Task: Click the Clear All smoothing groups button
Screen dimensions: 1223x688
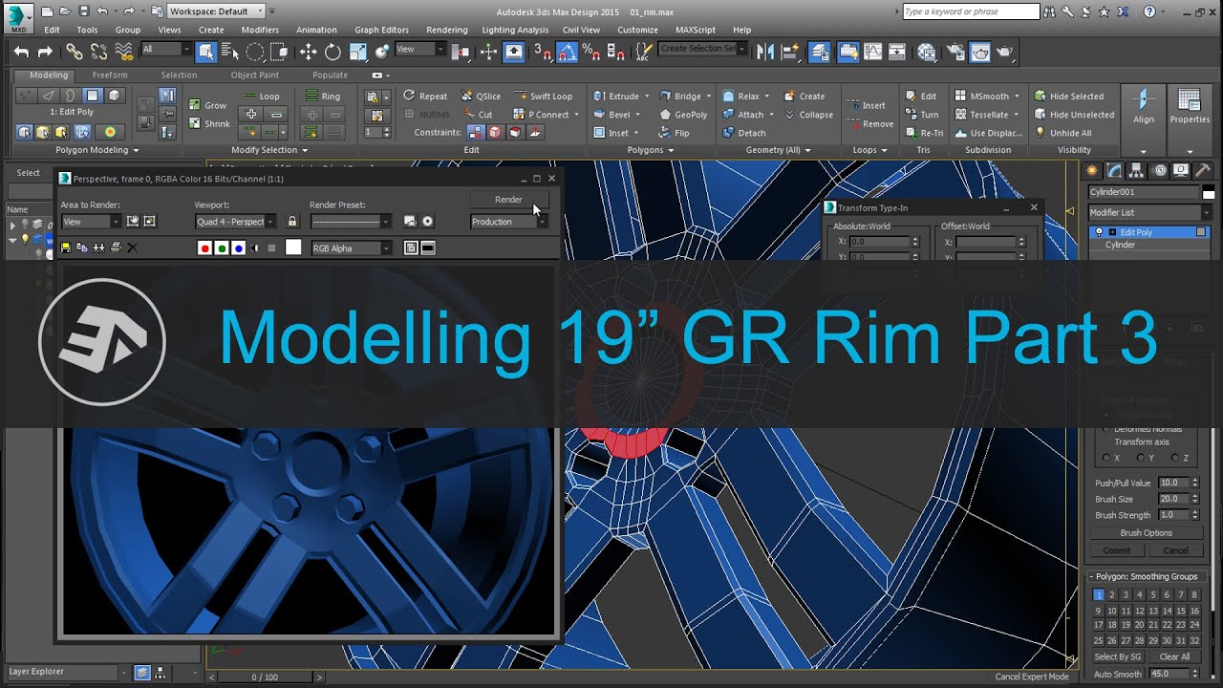Action: click(1174, 656)
